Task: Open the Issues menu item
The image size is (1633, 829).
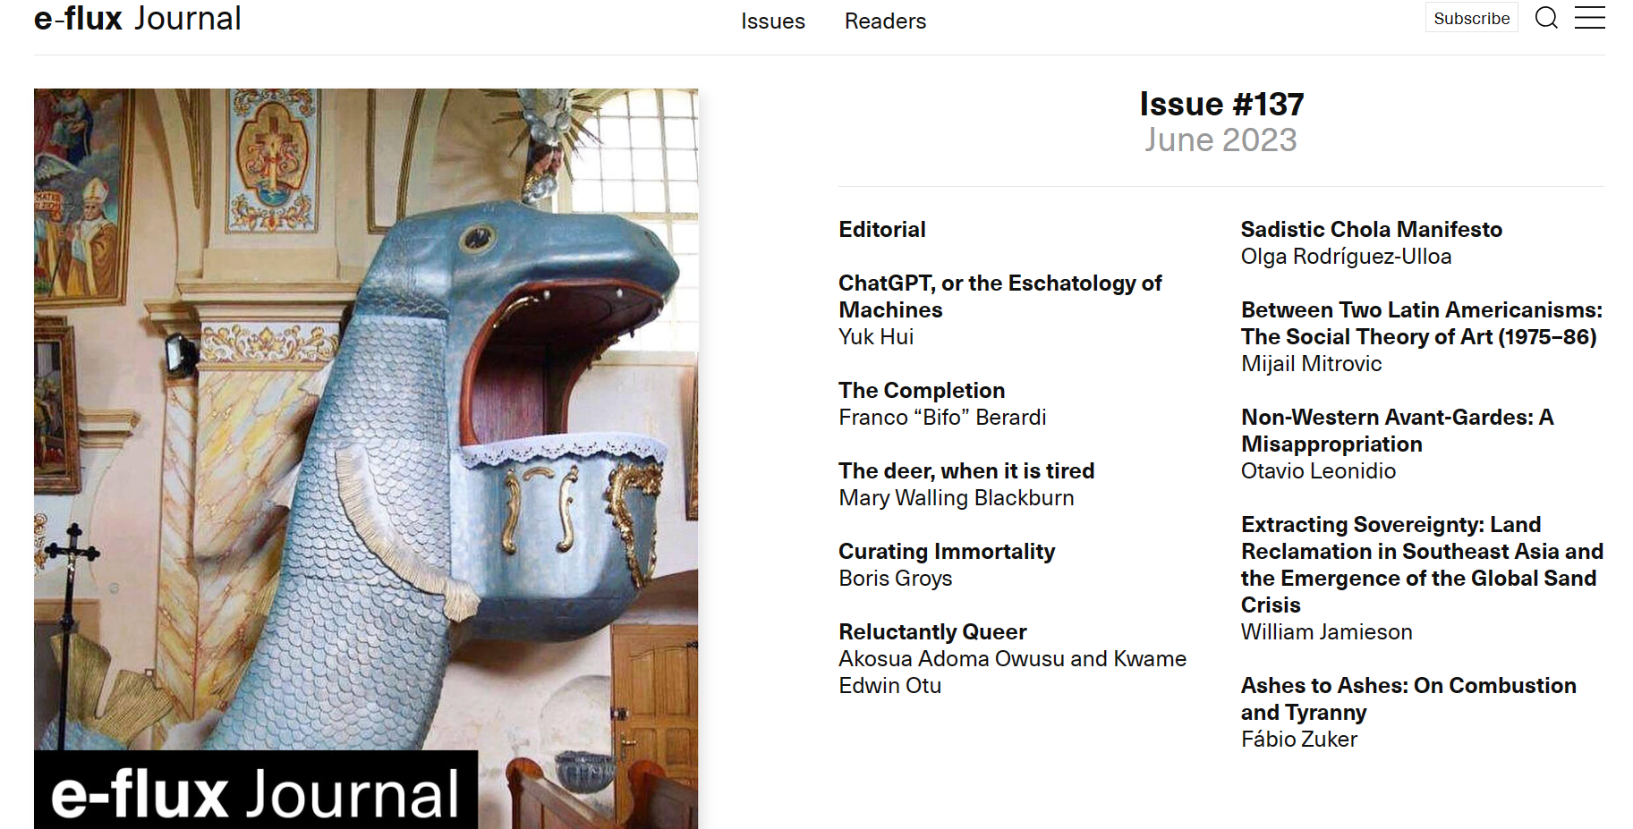Action: 773,21
